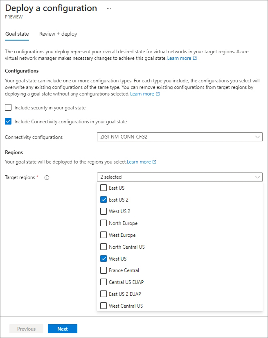The width and height of the screenshot is (268, 338).
Task: Open Learn more link about regions
Action: click(x=139, y=162)
